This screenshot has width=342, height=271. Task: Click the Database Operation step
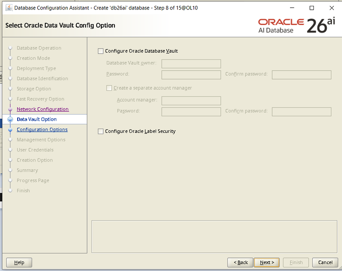pyautogui.click(x=39, y=48)
